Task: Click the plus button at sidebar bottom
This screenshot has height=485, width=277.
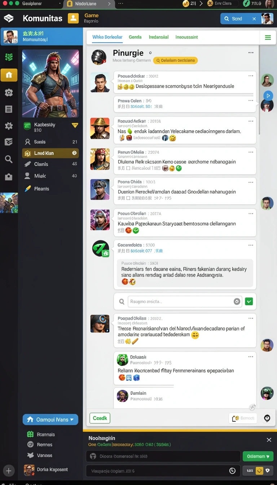Action: pos(9,471)
